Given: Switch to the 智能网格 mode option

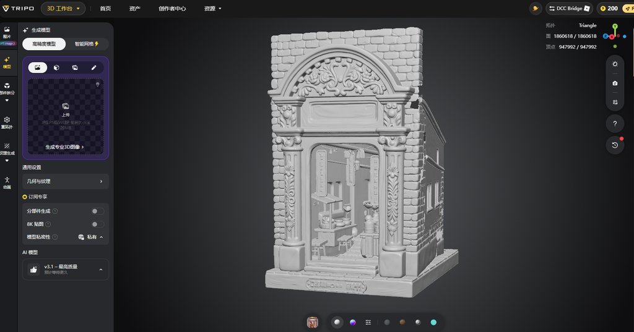Looking at the screenshot, I should 87,44.
